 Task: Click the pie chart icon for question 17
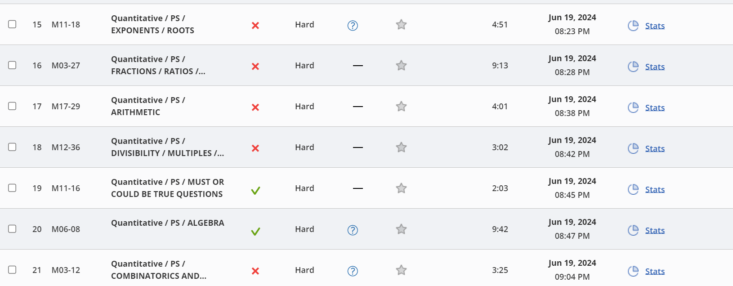pos(633,107)
